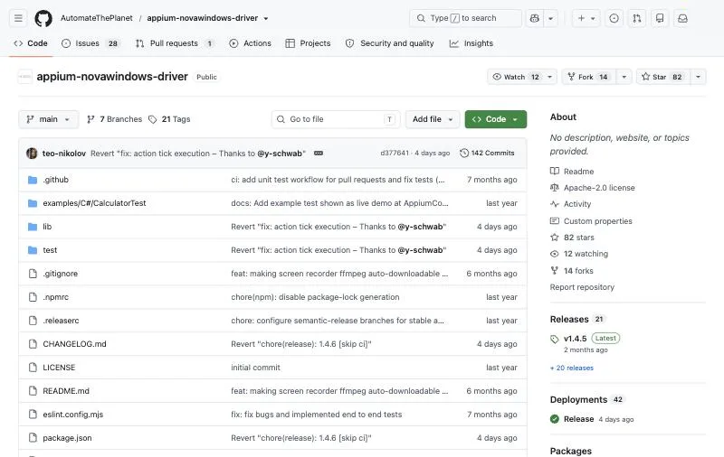Open the green Code dropdown button
Viewport: 724px width, 457px height.
495,119
